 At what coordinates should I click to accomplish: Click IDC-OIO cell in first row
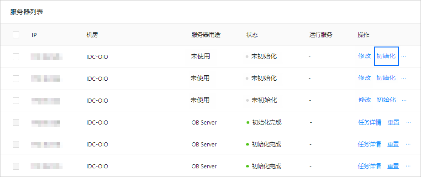point(97,57)
